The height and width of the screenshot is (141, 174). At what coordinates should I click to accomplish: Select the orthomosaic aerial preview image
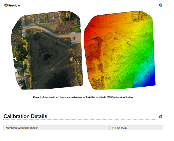click(x=47, y=50)
